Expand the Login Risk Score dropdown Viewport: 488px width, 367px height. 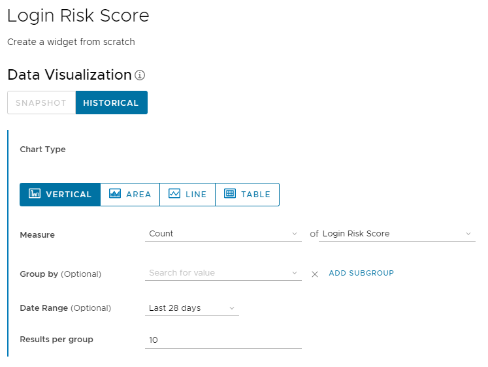(397, 234)
